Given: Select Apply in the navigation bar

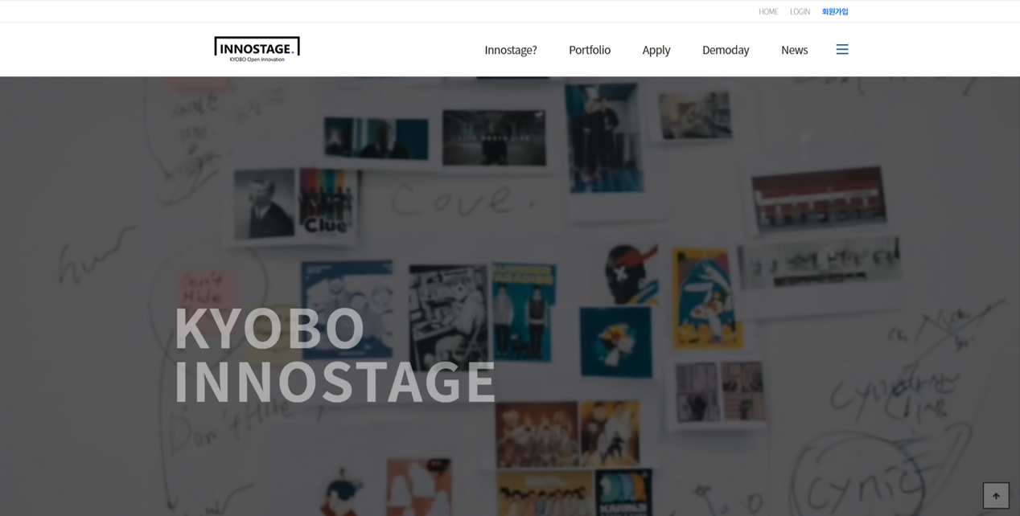Looking at the screenshot, I should pyautogui.click(x=656, y=50).
